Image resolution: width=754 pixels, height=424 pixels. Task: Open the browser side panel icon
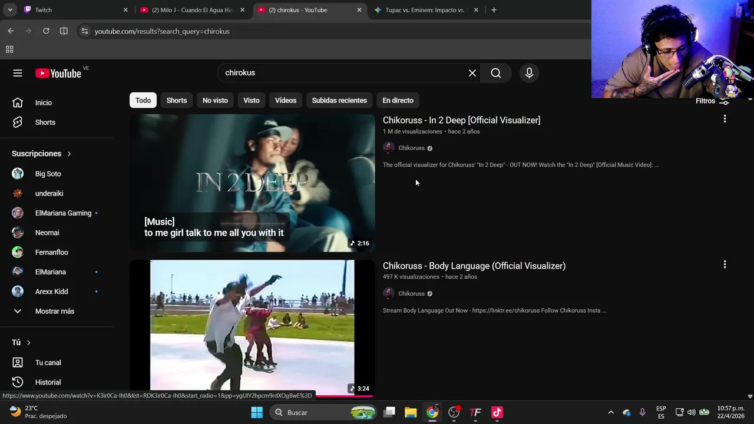64,31
